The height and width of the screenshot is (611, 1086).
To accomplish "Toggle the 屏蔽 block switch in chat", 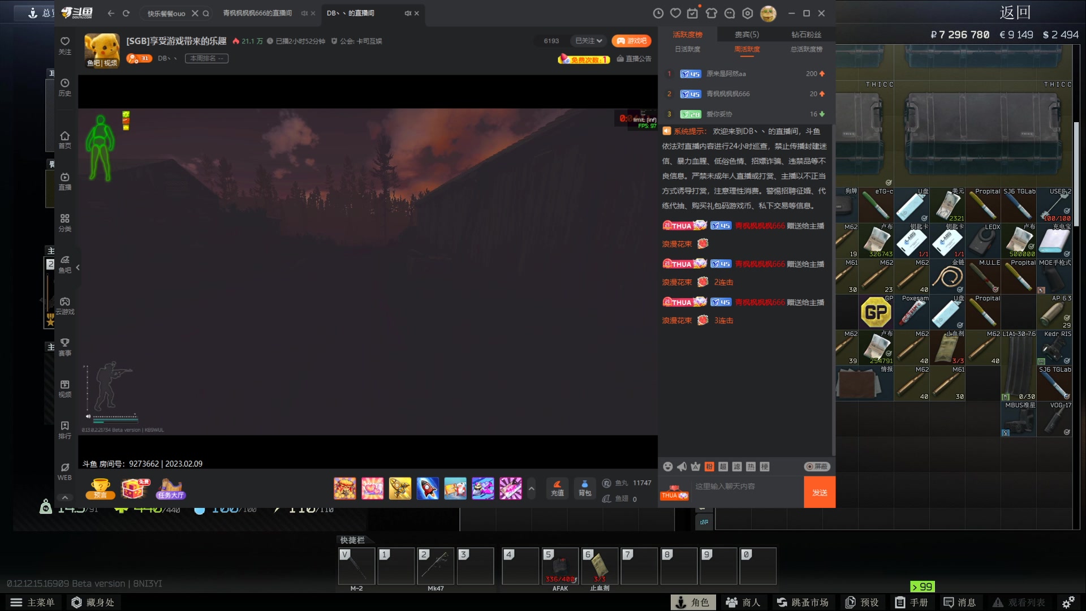I will pos(817,467).
